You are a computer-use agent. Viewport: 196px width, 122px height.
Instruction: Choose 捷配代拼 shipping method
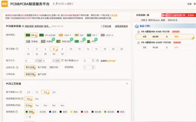pyautogui.click(x=54, y=67)
